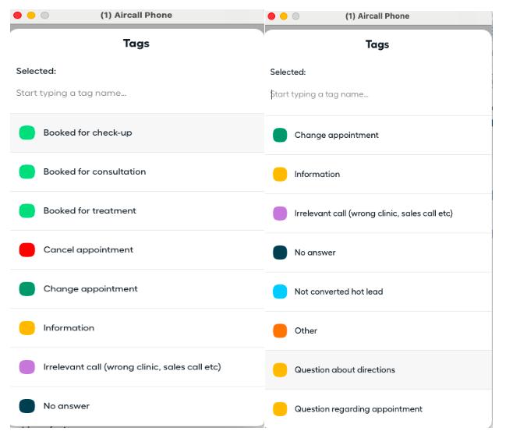Select Change appointment in left window
This screenshot has height=438, width=506.
click(90, 288)
